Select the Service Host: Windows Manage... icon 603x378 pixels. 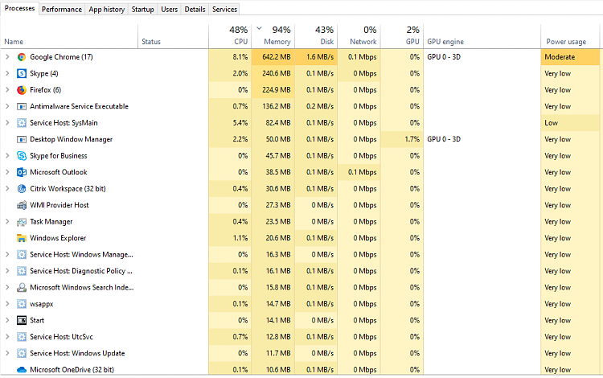tap(22, 255)
